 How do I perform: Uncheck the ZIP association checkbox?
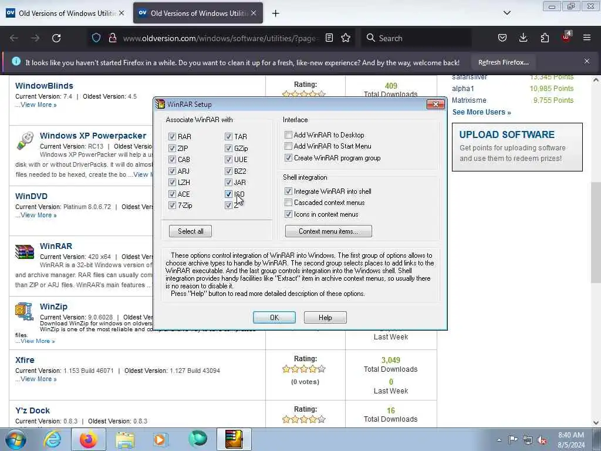(172, 148)
